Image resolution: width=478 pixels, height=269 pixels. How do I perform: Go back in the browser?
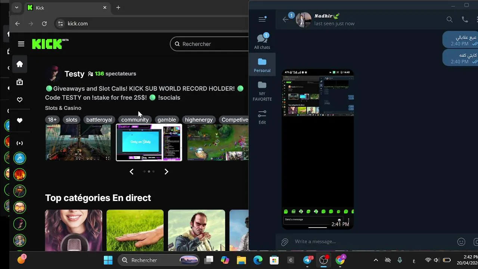tap(18, 24)
